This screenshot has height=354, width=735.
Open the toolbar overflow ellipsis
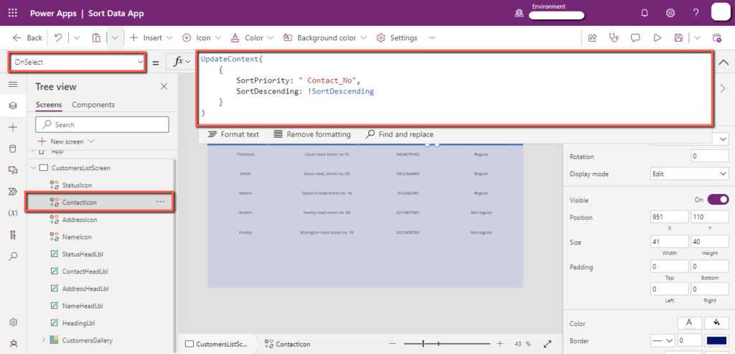coord(431,38)
